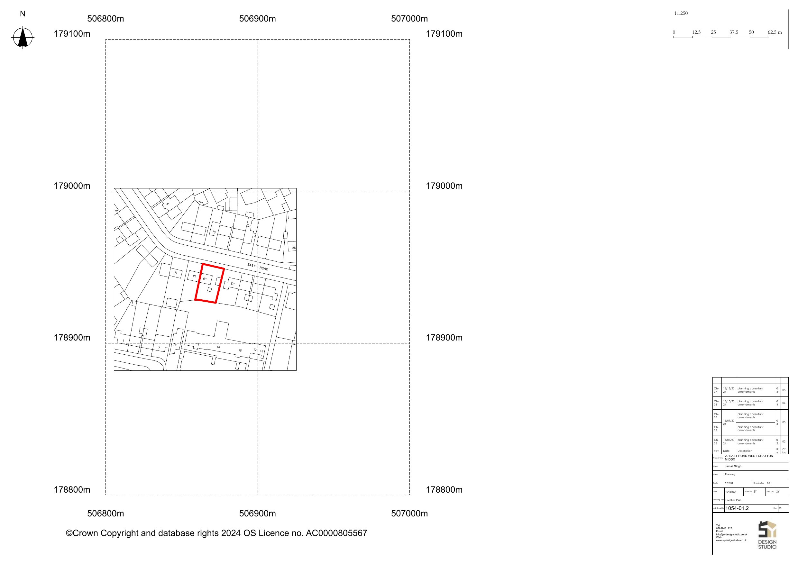Click the north arrow compass symbol
Screen dimensions: 798x564
(23, 38)
